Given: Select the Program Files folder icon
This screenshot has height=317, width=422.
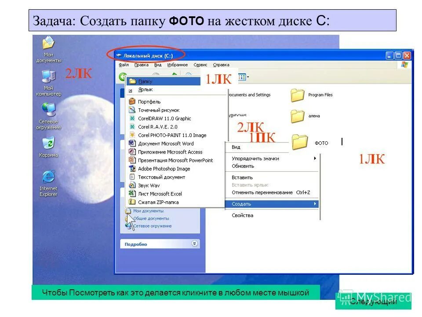Looking at the screenshot, I should pyautogui.click(x=298, y=95).
